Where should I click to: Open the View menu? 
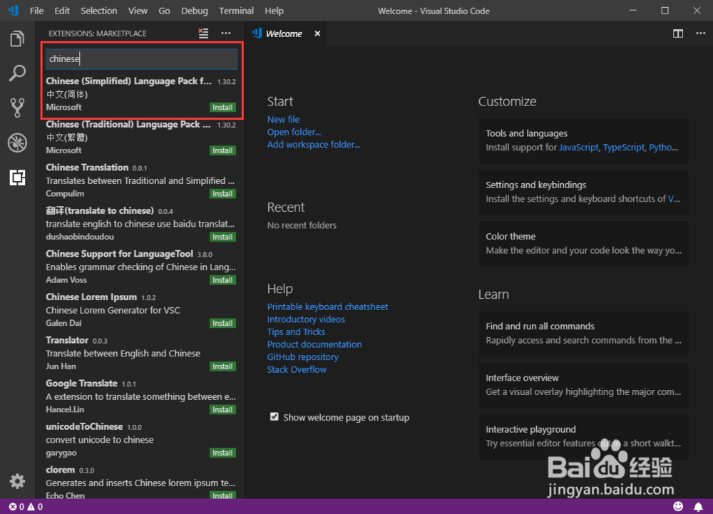click(138, 11)
